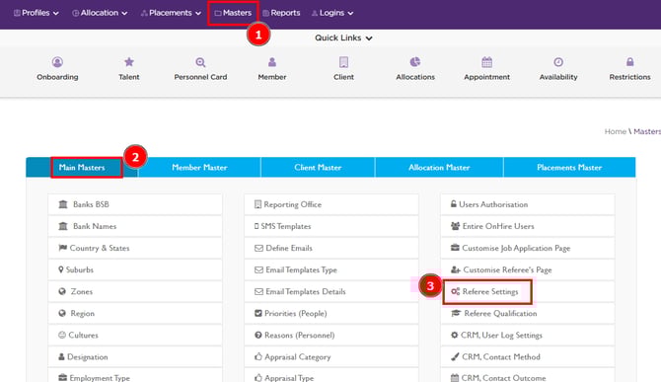Switch to the Allocation Master tab
Image resolution: width=661 pixels, height=382 pixels.
(439, 168)
